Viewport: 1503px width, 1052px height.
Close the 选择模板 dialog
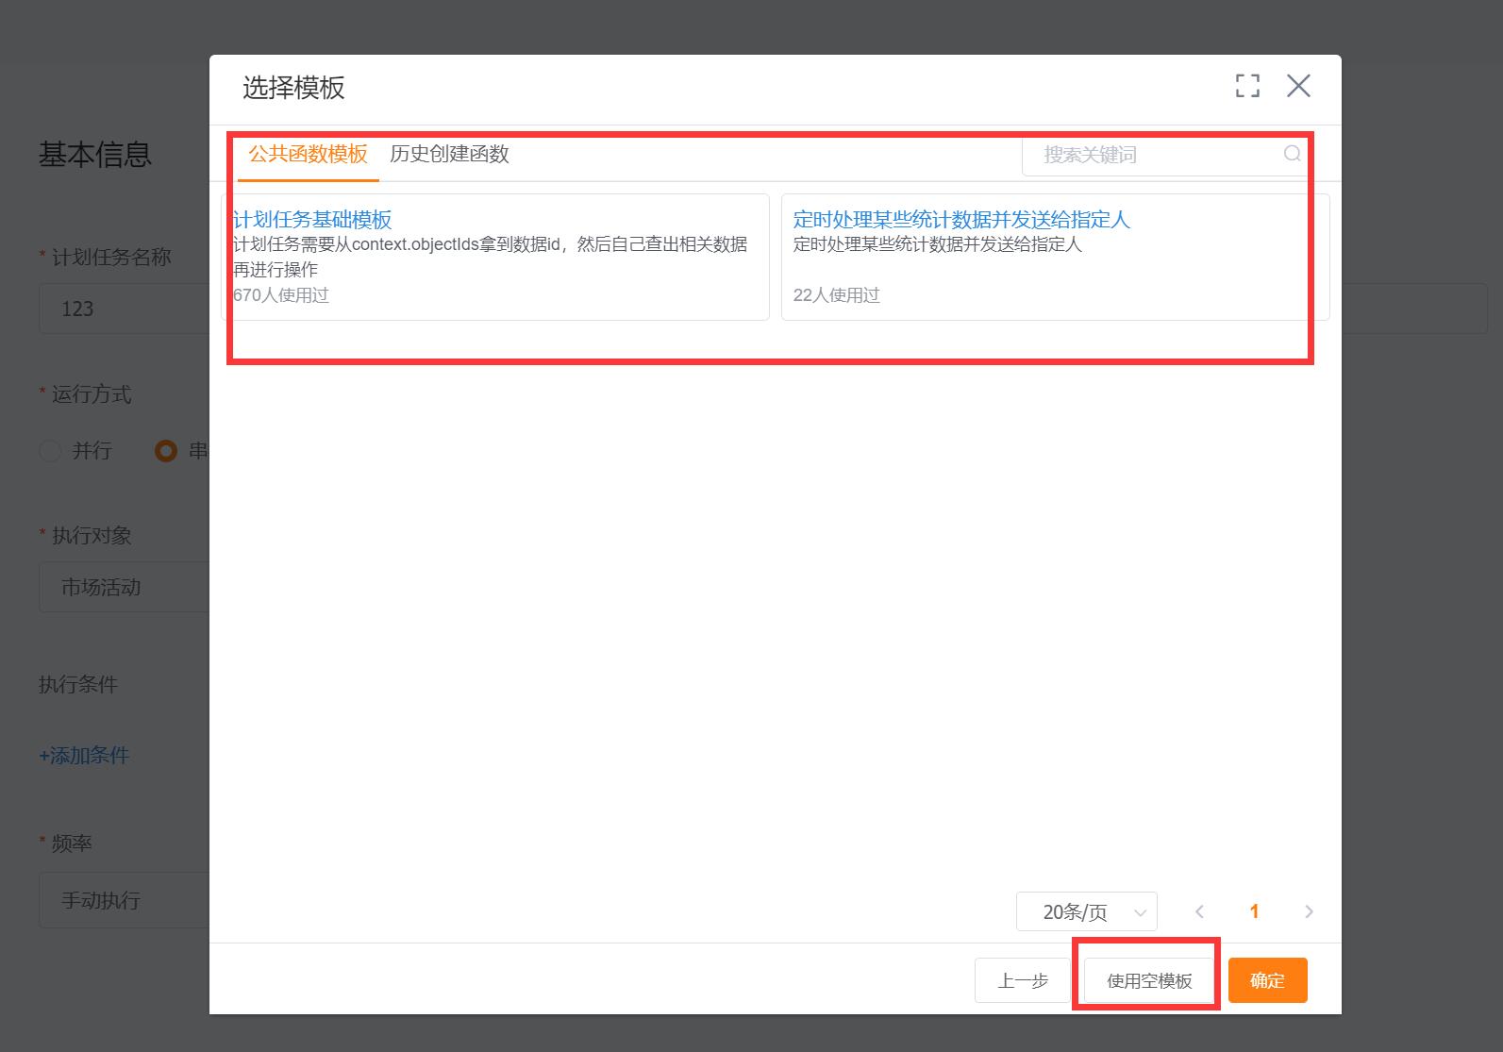(1298, 86)
